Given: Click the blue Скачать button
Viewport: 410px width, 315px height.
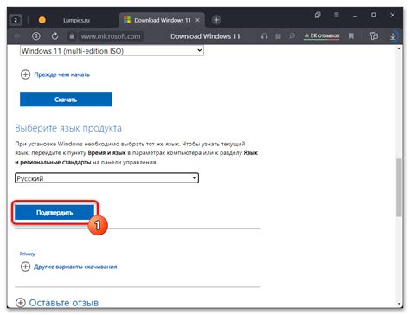Looking at the screenshot, I should coord(66,100).
